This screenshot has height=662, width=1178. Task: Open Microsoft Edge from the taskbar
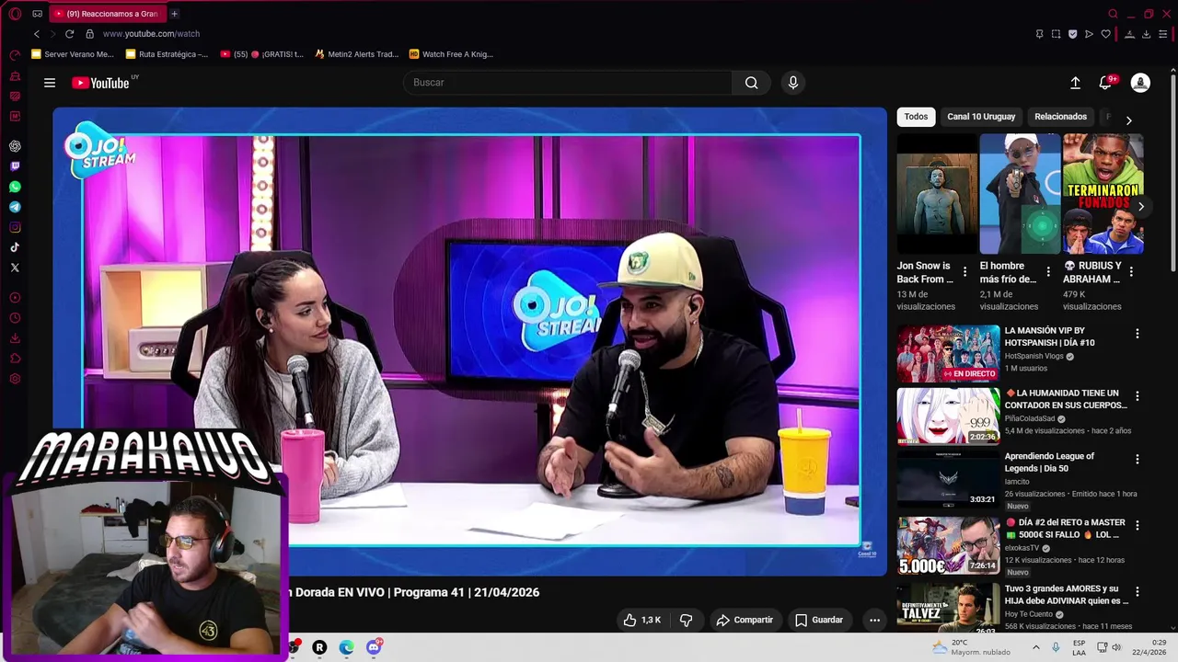point(346,647)
